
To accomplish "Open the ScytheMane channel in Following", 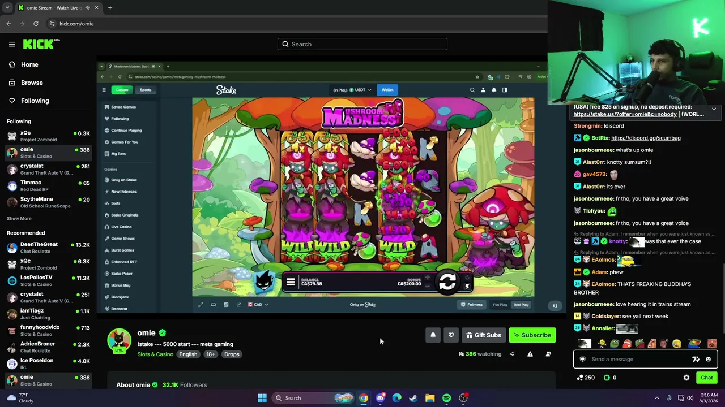I will (x=48, y=202).
